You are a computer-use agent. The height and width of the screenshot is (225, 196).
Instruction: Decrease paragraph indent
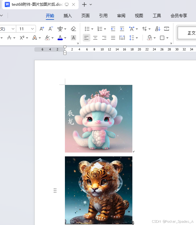pos(113,29)
